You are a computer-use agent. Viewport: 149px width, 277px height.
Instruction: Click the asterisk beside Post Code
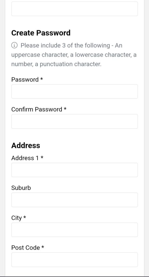tap(42, 247)
